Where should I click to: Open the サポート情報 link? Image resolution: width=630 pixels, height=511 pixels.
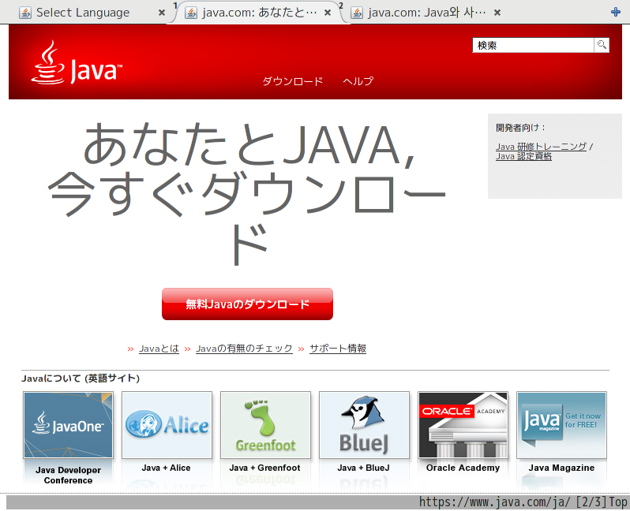[338, 349]
